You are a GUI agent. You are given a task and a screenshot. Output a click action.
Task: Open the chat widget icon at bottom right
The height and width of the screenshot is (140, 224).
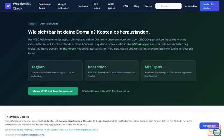(214, 130)
